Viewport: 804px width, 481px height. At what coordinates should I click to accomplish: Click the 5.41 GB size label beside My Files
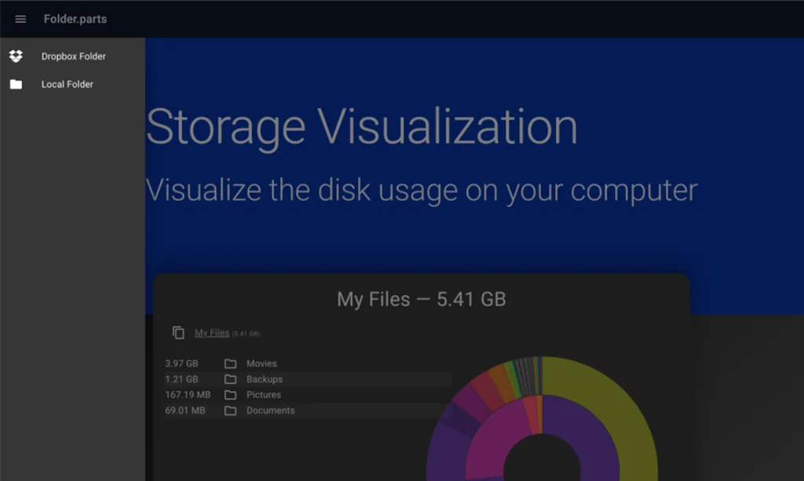pyautogui.click(x=246, y=333)
